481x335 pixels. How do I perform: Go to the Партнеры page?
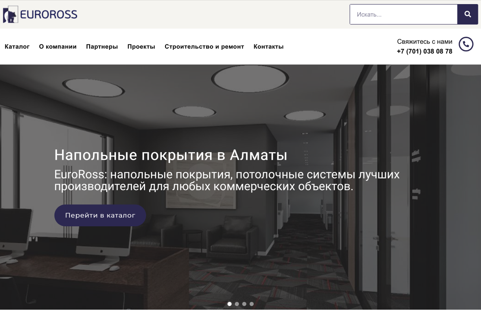102,47
